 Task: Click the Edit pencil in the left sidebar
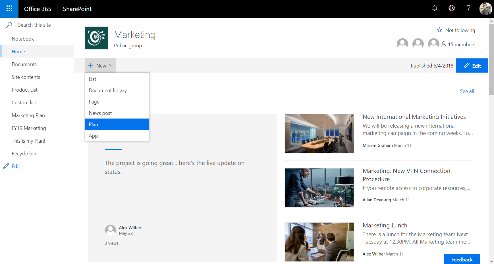coord(6,166)
